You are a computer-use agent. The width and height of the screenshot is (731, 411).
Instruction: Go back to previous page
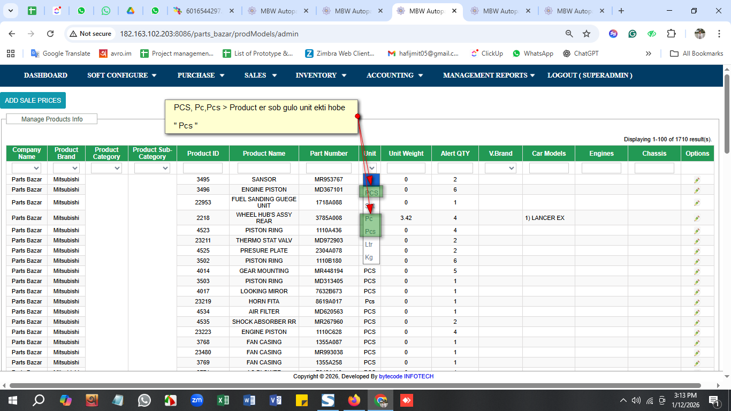pos(12,34)
